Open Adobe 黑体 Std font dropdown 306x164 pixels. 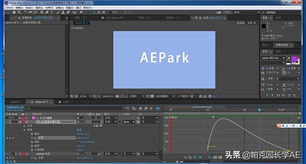(x=273, y=58)
